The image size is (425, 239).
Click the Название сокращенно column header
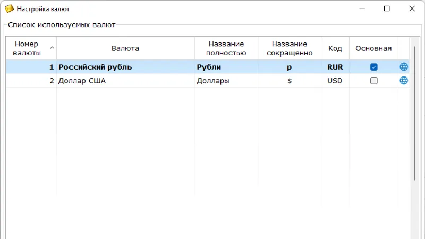pos(290,48)
